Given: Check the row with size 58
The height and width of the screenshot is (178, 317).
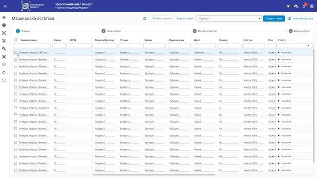Looking at the screenshot, I should pyautogui.click(x=15, y=59).
